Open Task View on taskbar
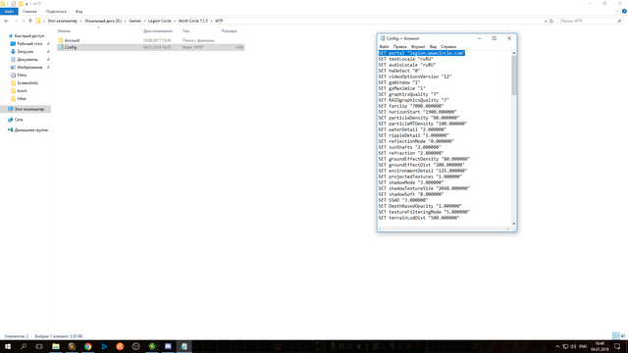This screenshot has height=353, width=628. point(39,346)
